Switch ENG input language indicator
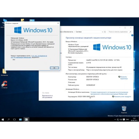 [x=127, y=120]
